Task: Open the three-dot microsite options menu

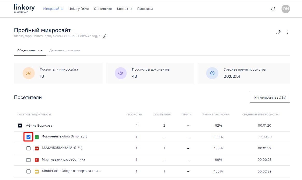Action: point(287,32)
